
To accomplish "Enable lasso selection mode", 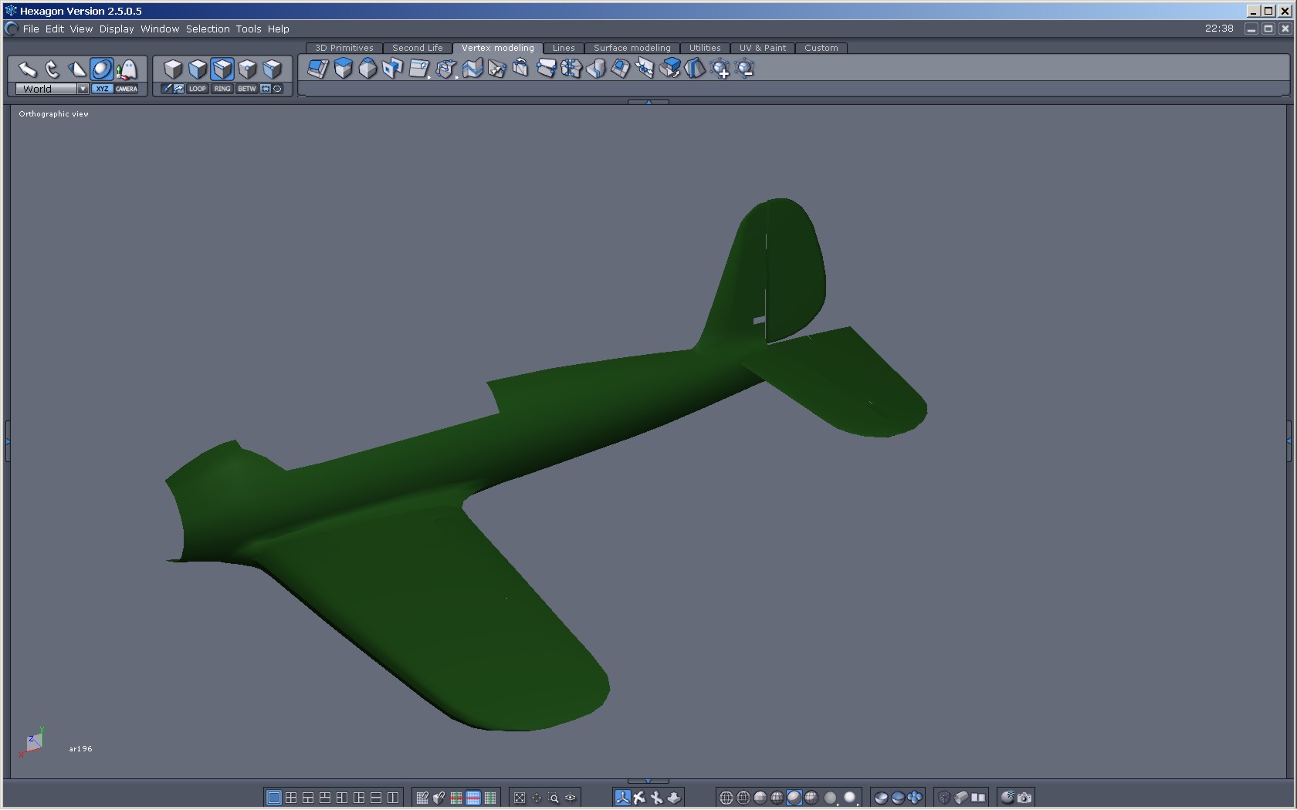I will click(278, 89).
